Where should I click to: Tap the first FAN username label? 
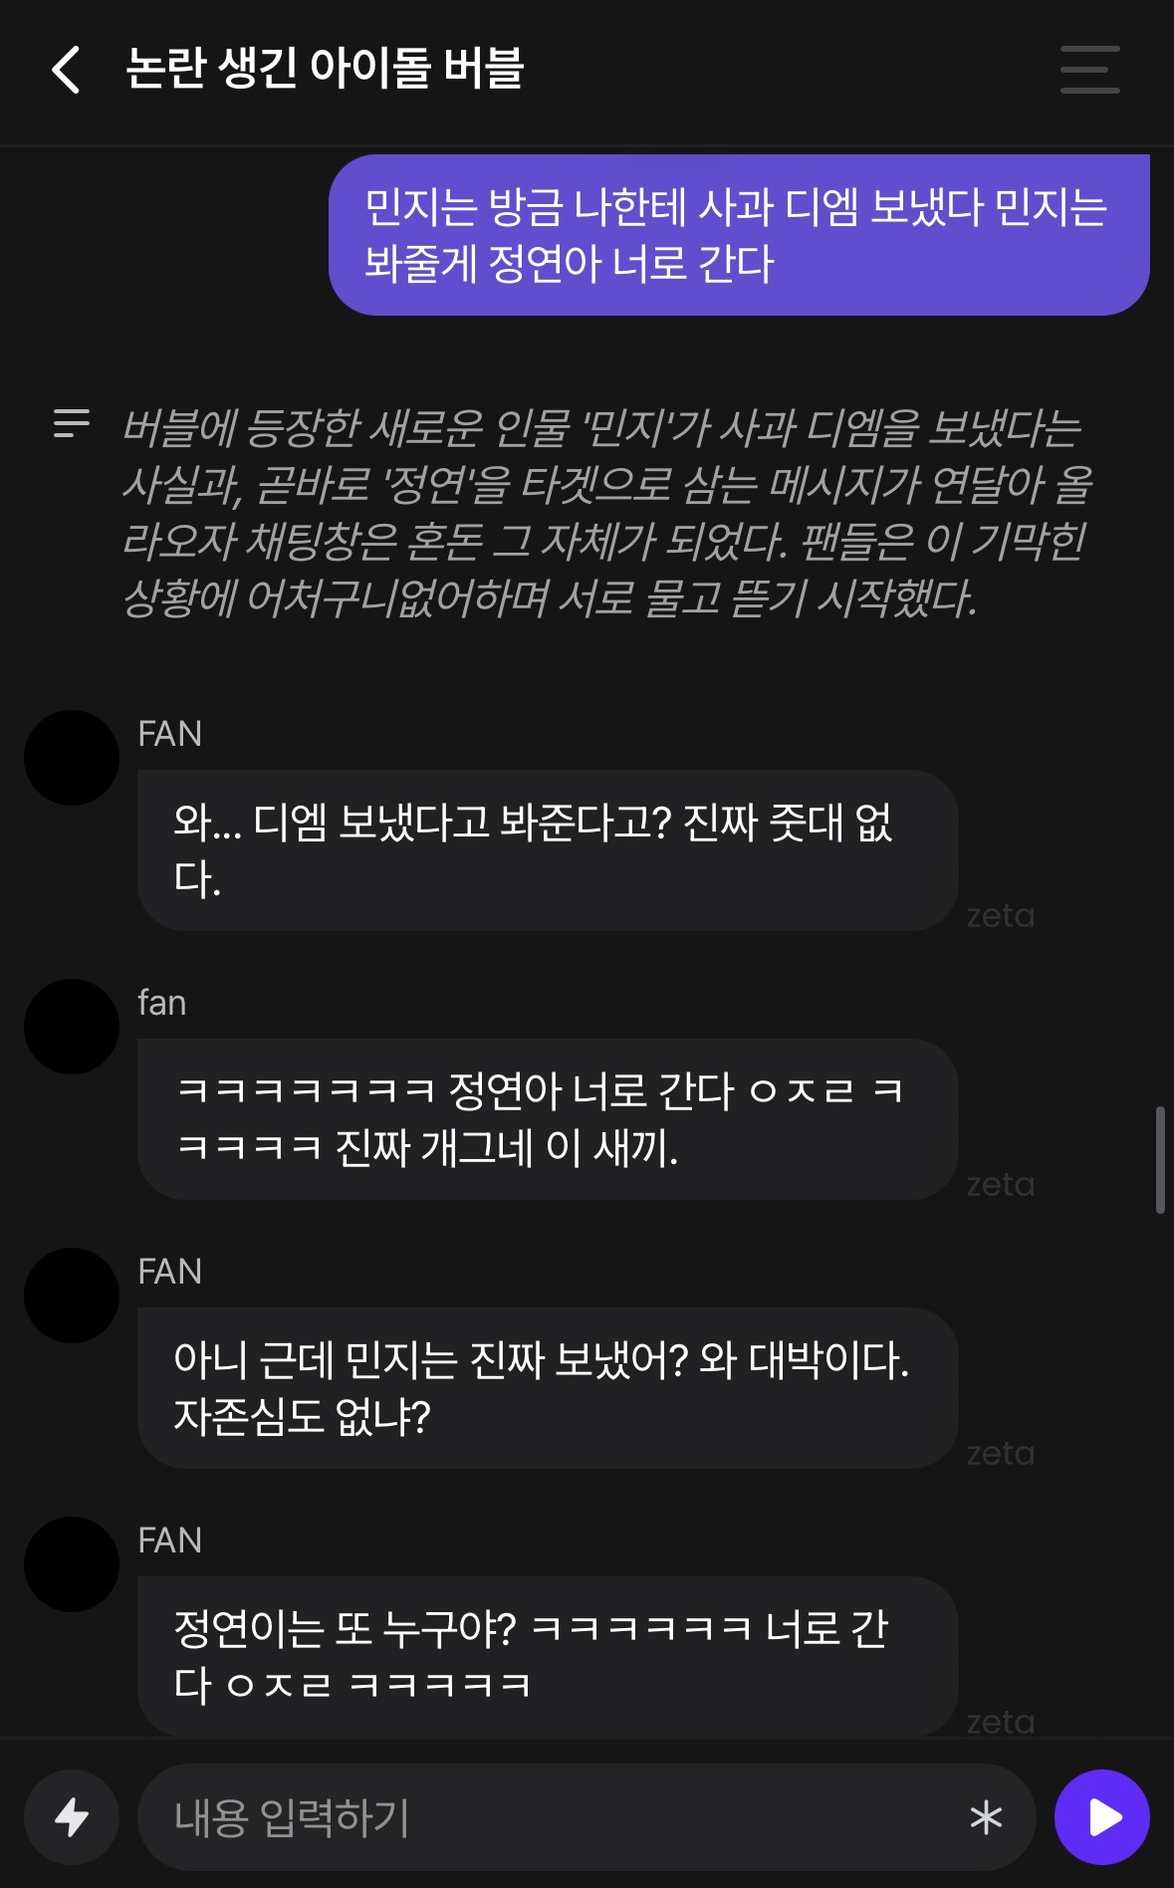(x=170, y=734)
